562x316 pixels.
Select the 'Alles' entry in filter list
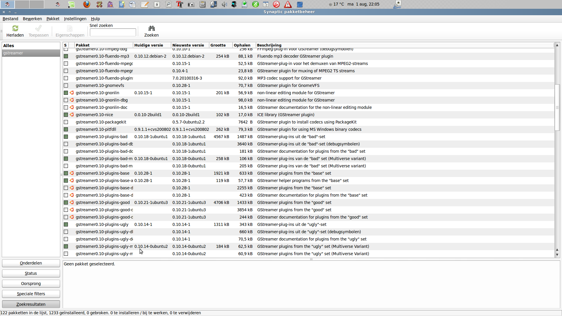click(x=31, y=46)
